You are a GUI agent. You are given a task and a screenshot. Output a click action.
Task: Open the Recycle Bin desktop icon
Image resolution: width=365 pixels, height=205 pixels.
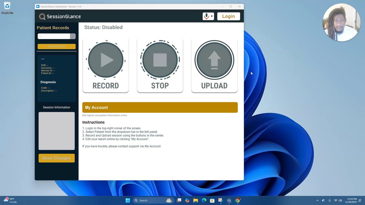coord(7,8)
